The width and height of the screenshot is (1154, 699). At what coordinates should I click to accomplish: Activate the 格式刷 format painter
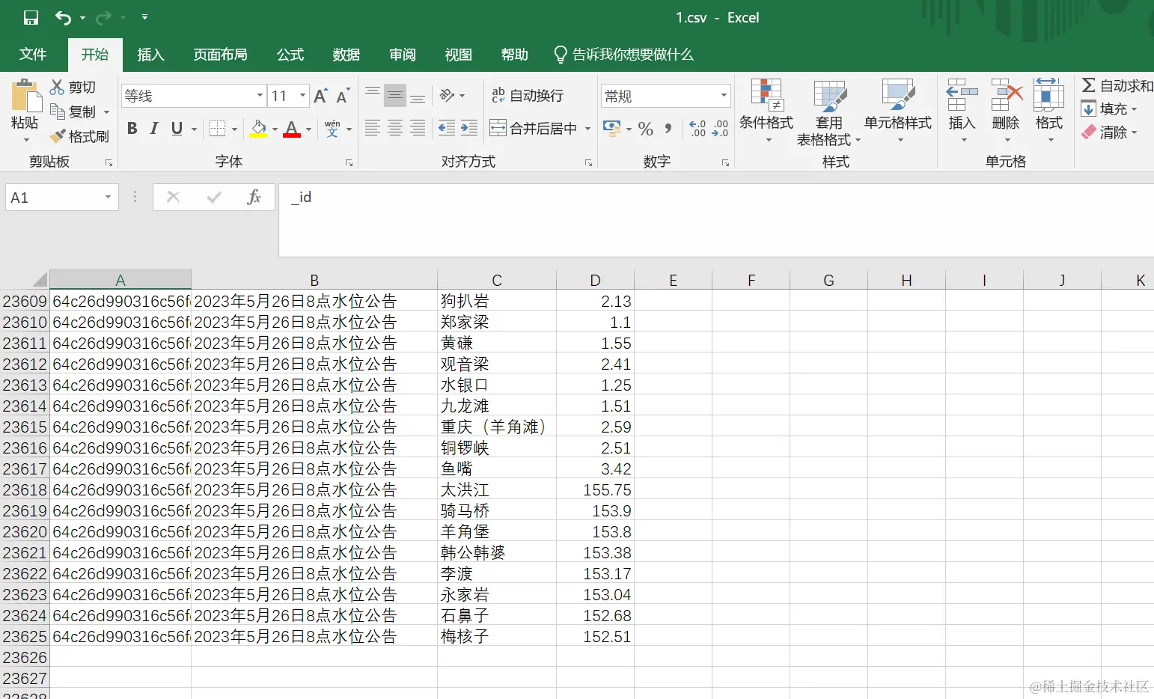(x=79, y=136)
